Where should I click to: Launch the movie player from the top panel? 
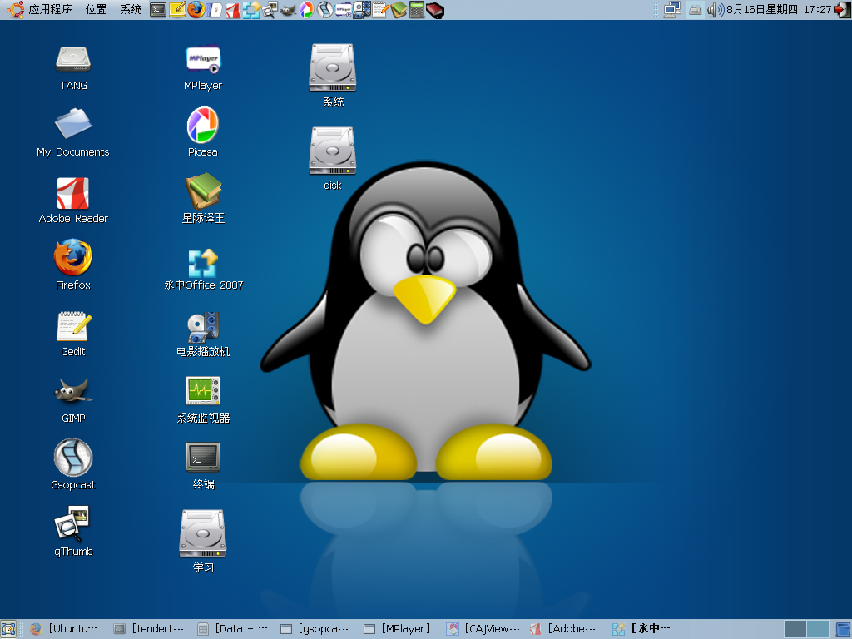362,10
